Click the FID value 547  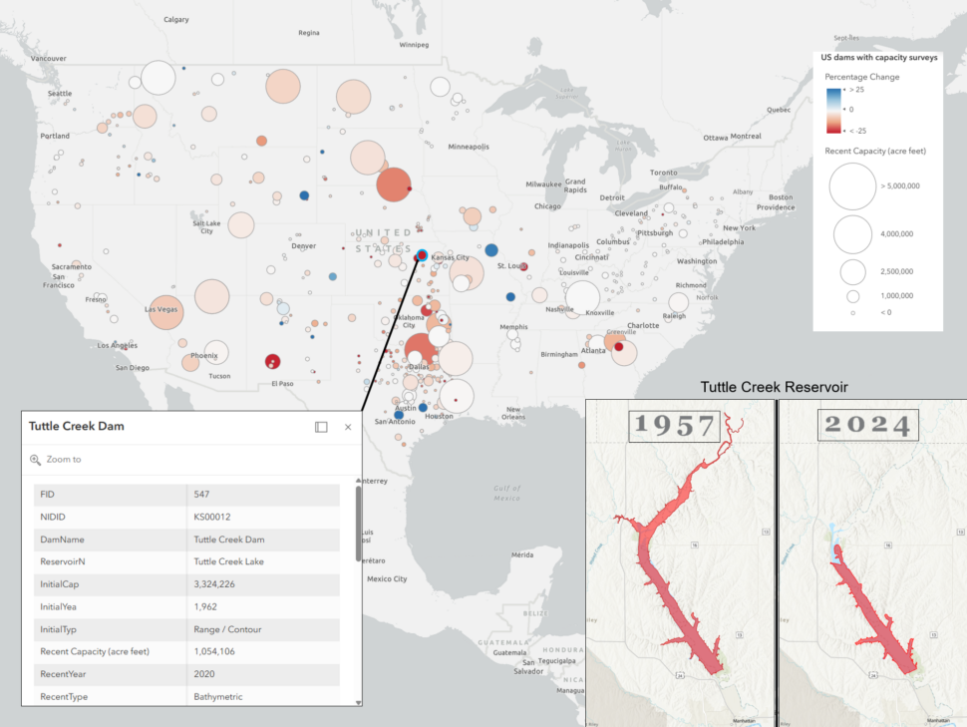point(201,495)
